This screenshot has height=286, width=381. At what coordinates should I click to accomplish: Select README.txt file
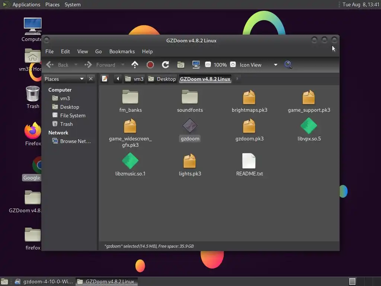click(249, 164)
